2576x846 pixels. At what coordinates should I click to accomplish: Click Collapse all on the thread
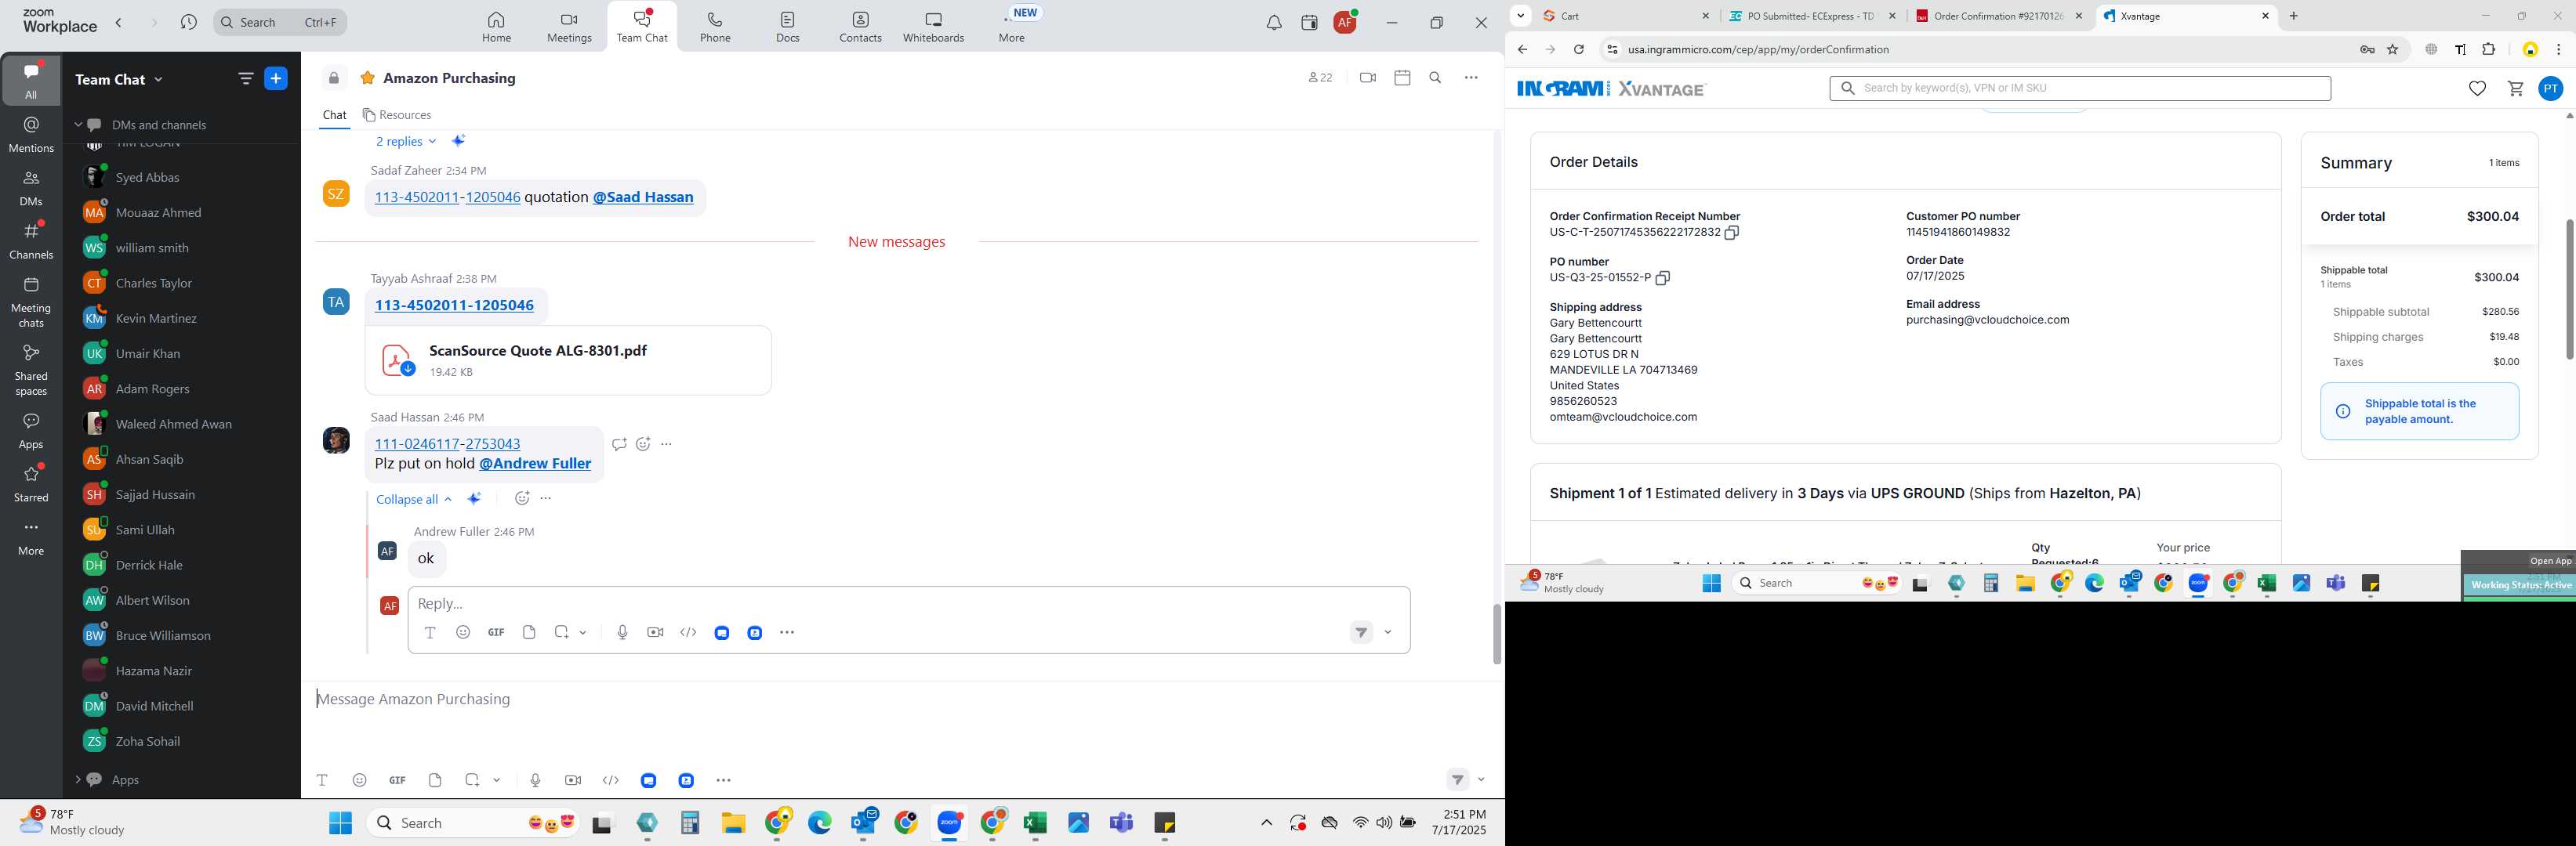tap(414, 500)
